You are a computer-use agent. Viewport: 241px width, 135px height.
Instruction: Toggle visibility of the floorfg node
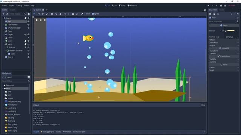pyautogui.click(x=29, y=57)
